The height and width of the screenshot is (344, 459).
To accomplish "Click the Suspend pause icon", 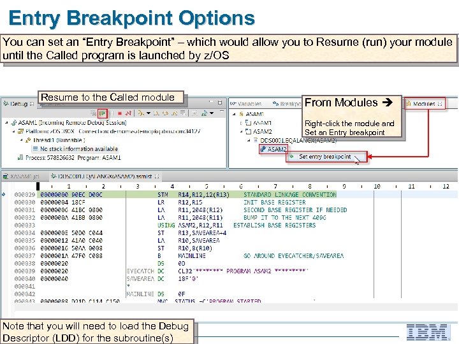I will [112, 113].
